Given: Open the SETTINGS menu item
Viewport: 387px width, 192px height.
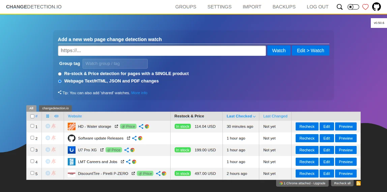Looking at the screenshot, I should pos(219,7).
